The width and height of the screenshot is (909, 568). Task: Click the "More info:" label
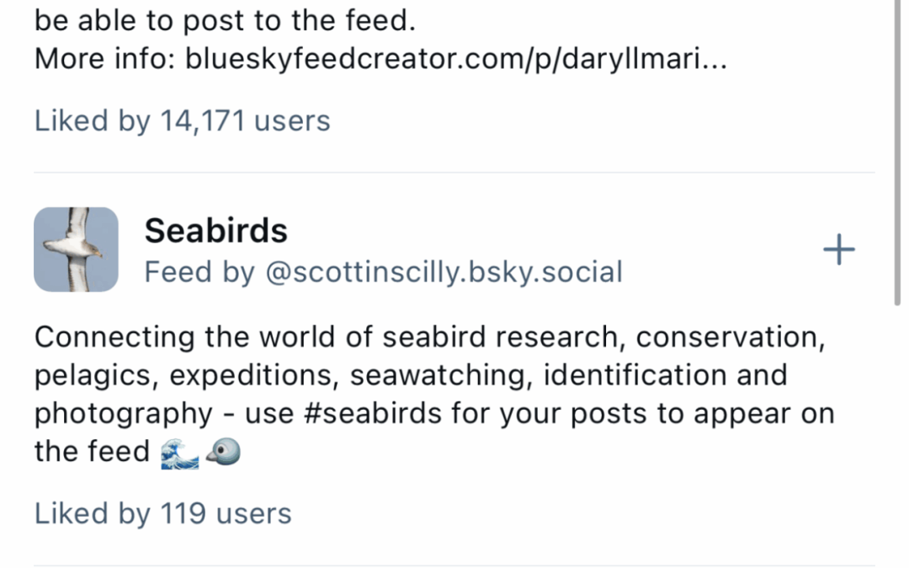104,61
